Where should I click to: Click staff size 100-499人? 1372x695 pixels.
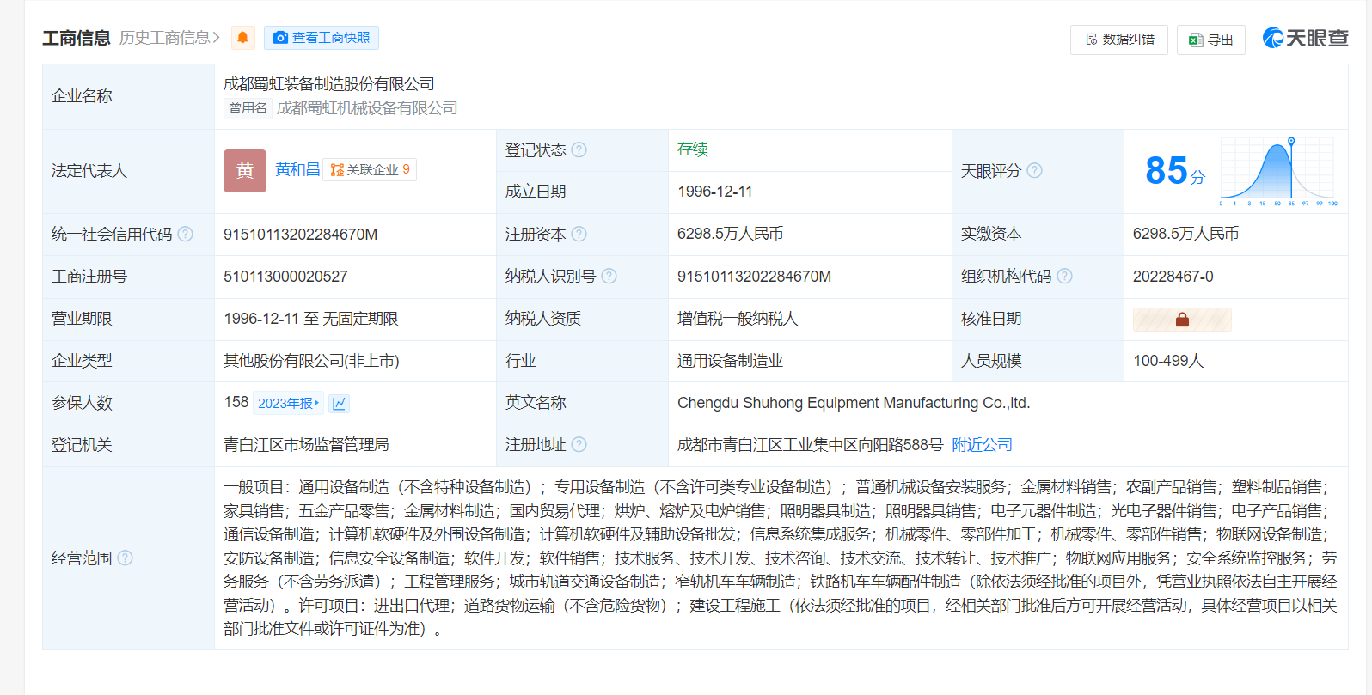click(1168, 361)
